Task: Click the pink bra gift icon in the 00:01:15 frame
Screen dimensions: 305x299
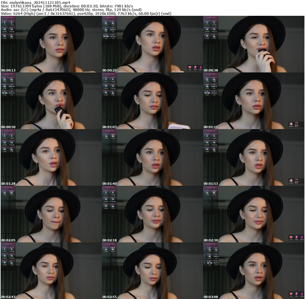Action: (297, 125)
